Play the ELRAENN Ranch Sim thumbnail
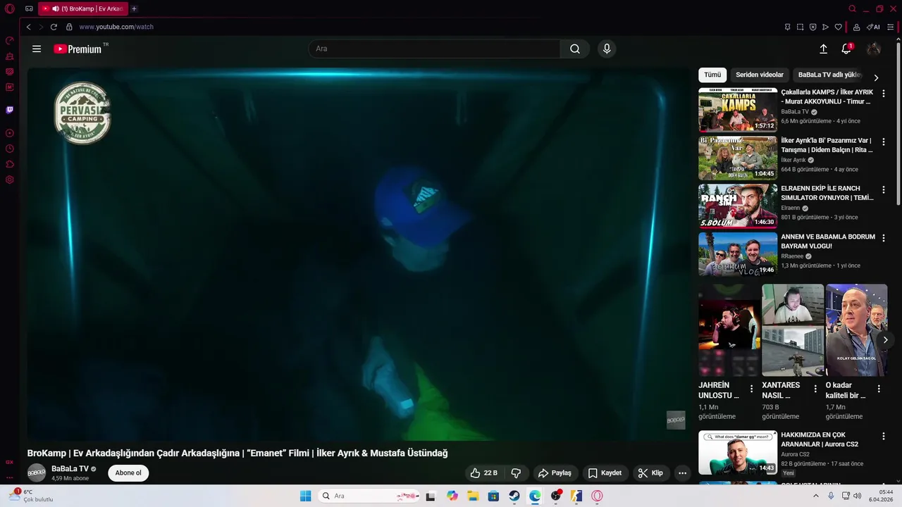The width and height of the screenshot is (902, 507). coord(738,206)
